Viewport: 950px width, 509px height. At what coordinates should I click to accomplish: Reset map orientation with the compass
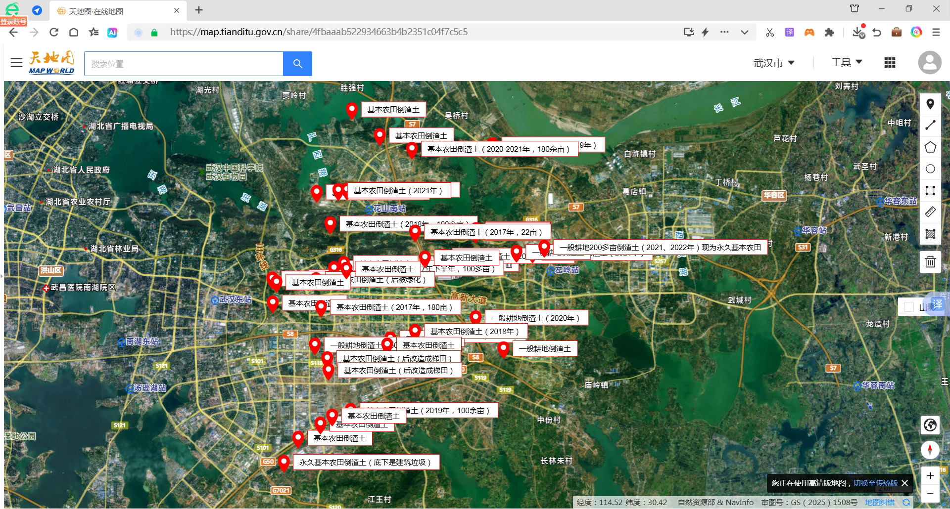(x=930, y=450)
